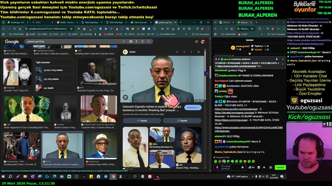Click the Ziyaret et button
Viewport: 332px width, 186px height.
[x=193, y=107]
